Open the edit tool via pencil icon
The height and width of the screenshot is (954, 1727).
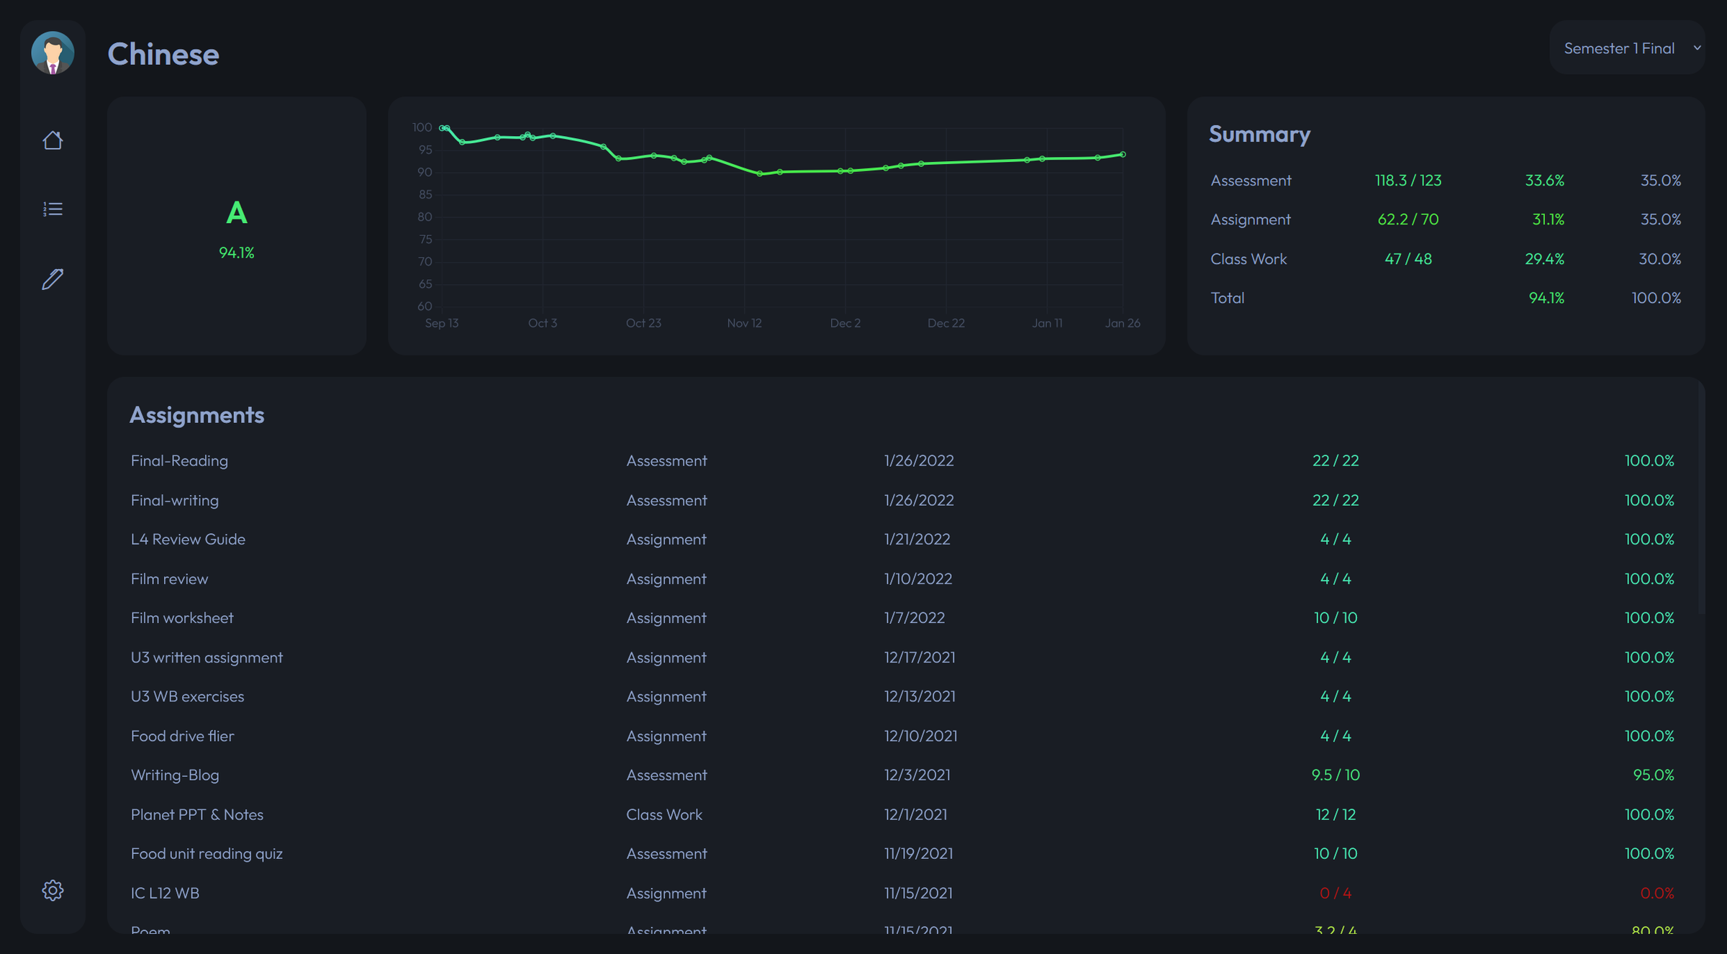click(53, 279)
